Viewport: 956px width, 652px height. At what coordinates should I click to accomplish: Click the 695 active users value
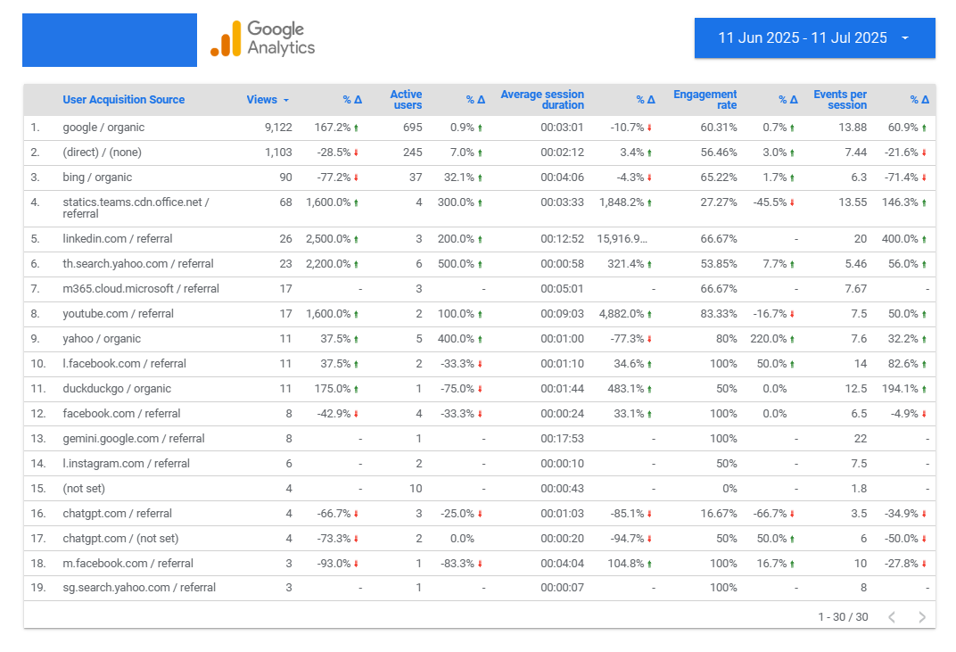point(413,128)
